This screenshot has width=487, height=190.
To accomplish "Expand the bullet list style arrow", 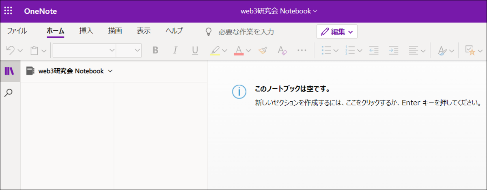I will [336, 51].
